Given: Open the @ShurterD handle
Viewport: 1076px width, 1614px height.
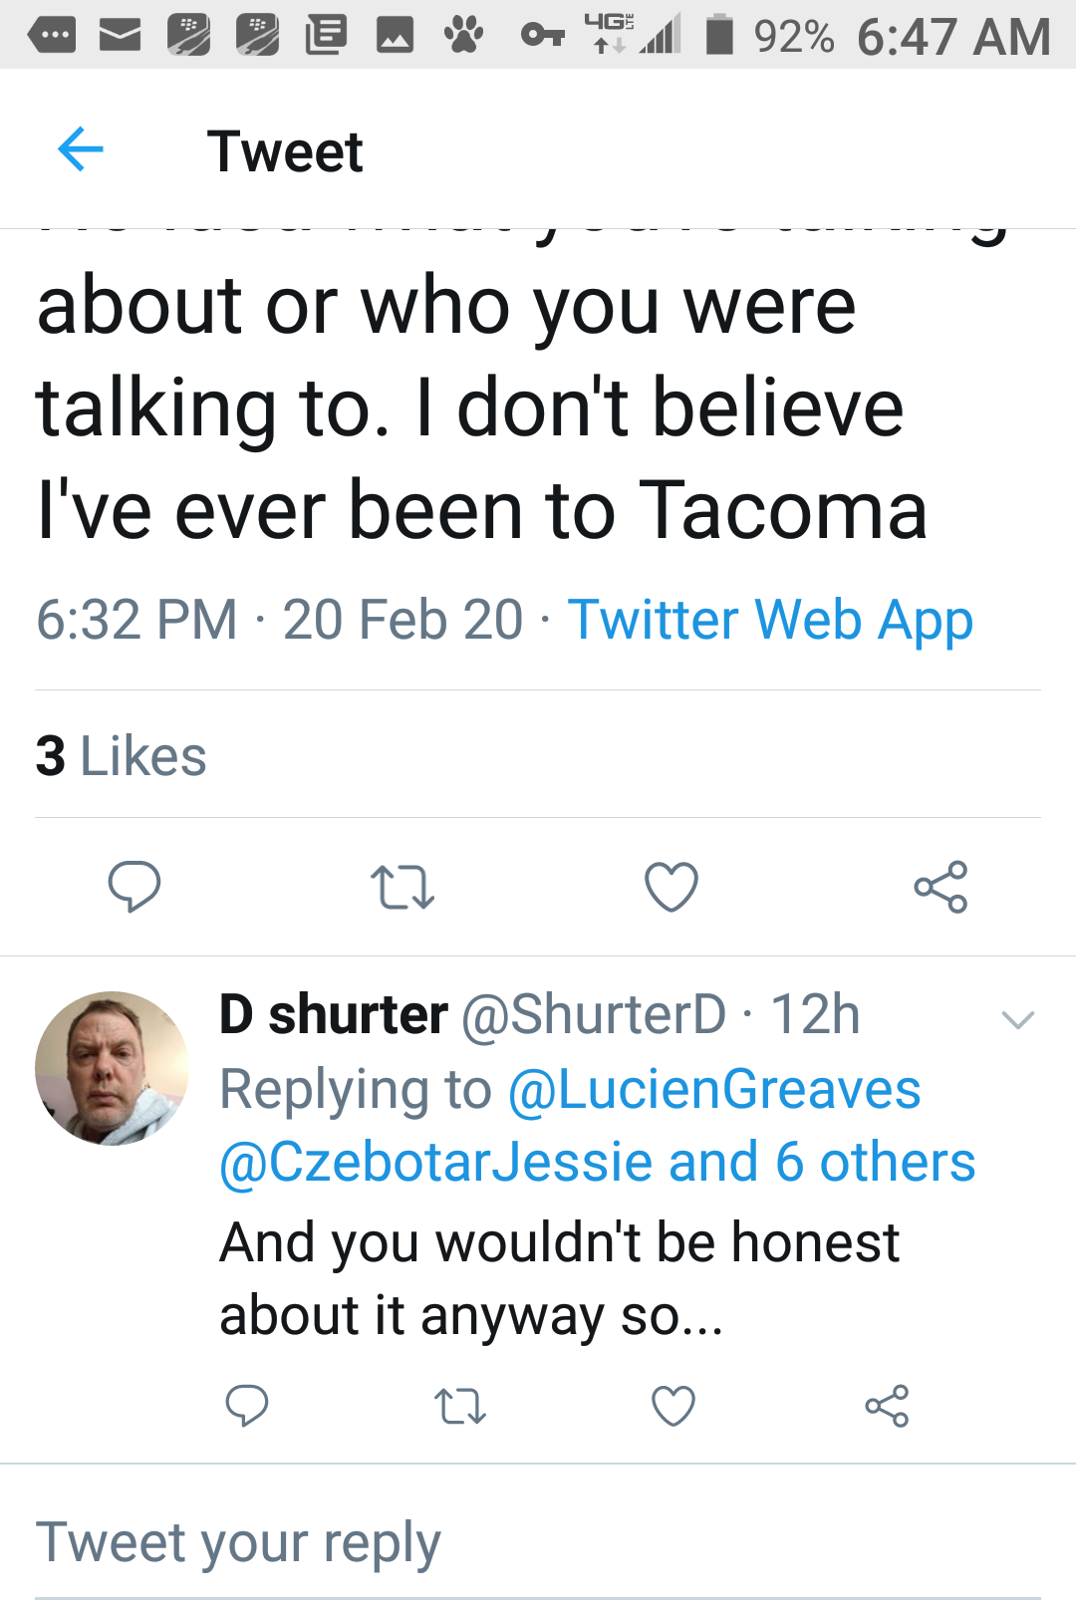Looking at the screenshot, I should [594, 1015].
